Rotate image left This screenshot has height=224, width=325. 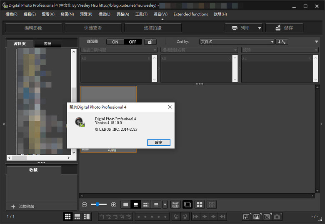pyautogui.click(x=176, y=217)
